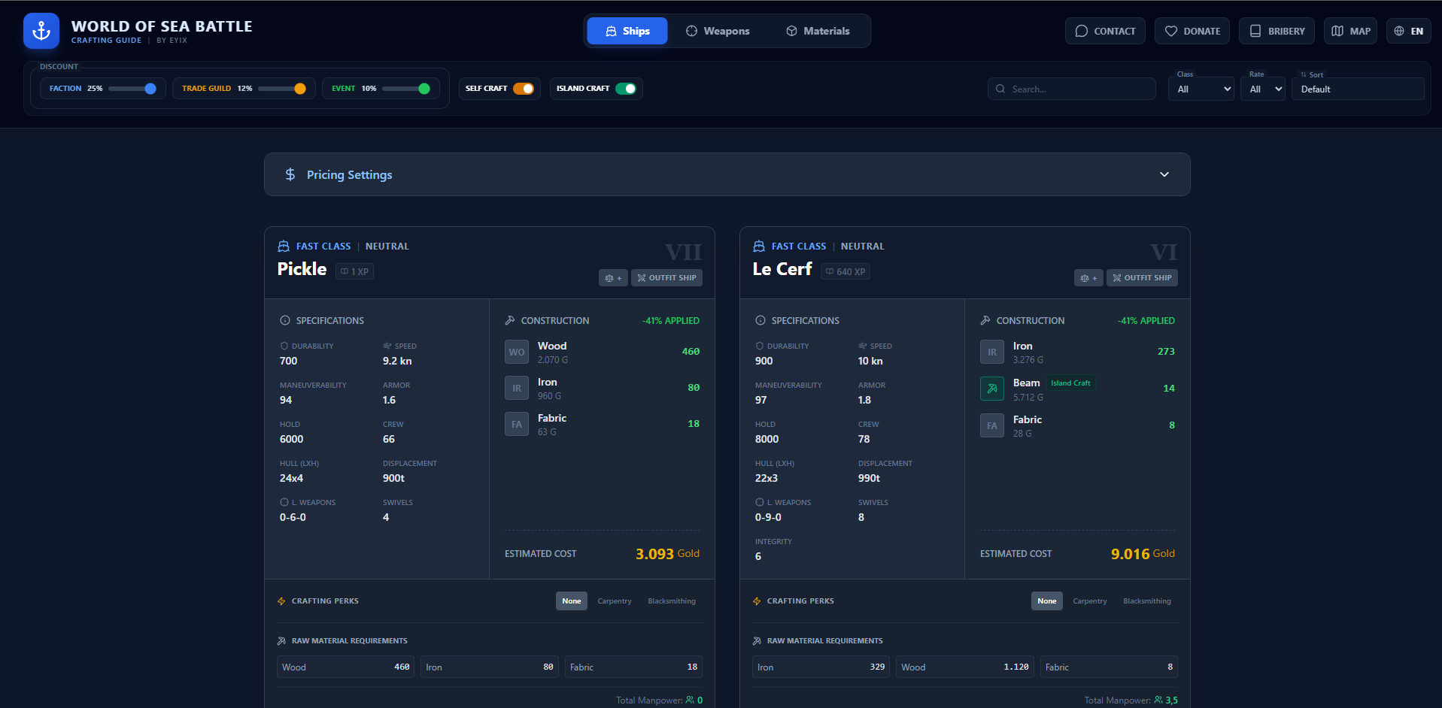Click Pickle's Raw Material Requirements icon

281,641
